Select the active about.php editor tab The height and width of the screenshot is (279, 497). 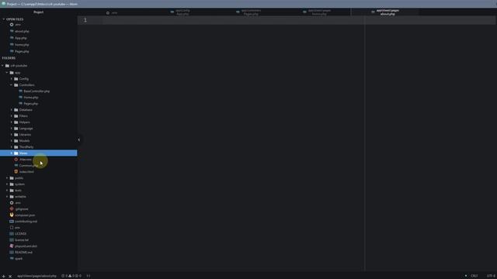click(385, 12)
